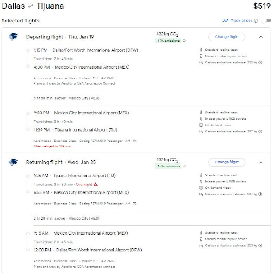Click the -17% emissions green badge
This screenshot has width=274, height=276.
168,41
